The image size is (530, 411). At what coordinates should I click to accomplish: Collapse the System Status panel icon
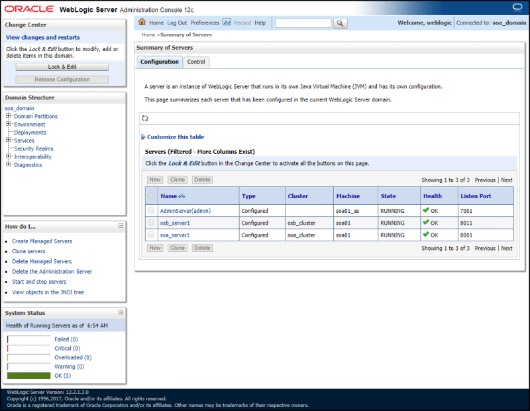121,313
